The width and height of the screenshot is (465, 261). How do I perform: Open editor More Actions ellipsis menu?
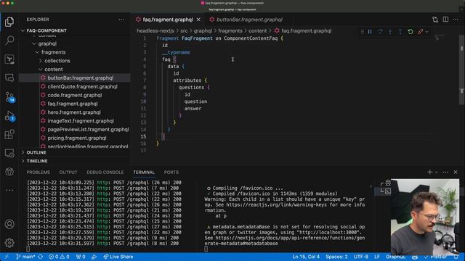pos(456,20)
